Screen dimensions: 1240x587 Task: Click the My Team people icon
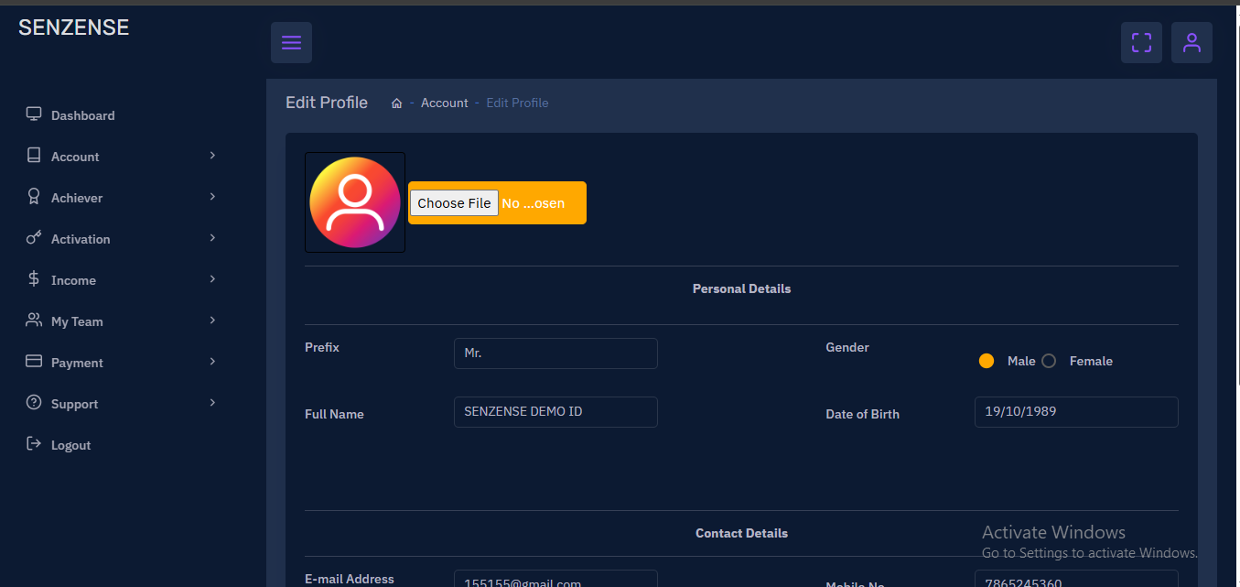34,321
